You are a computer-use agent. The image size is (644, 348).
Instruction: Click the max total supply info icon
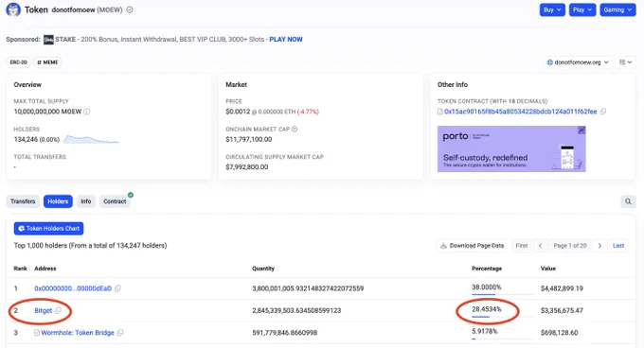(x=87, y=112)
